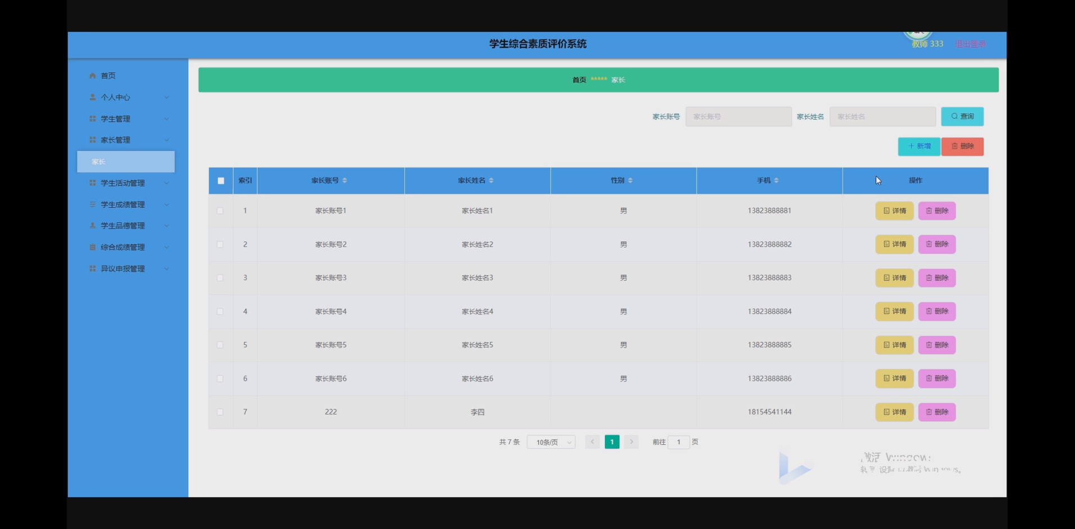This screenshot has width=1075, height=529.
Task: Expand 学生活动管理 chevron
Action: (x=166, y=183)
